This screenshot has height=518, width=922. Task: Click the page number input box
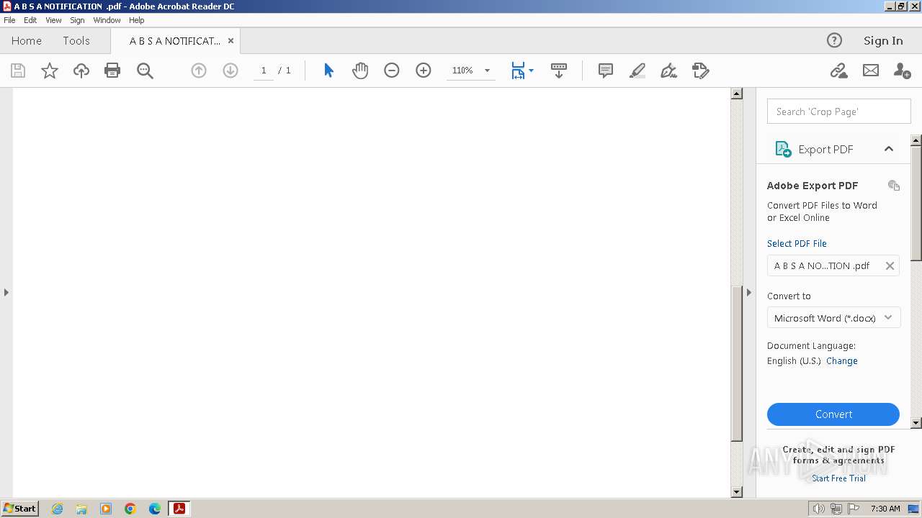coord(264,71)
